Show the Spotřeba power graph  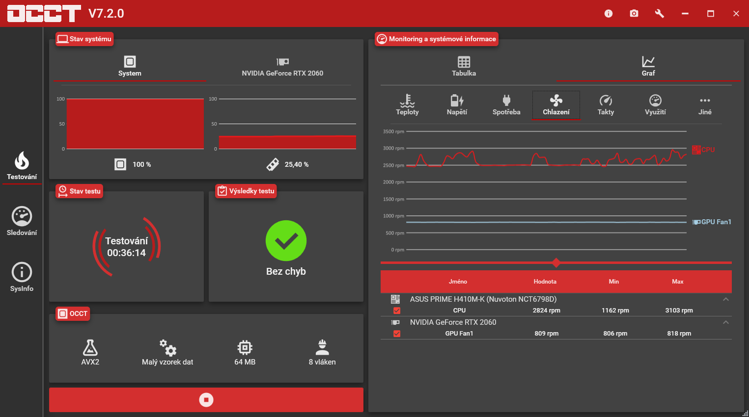tap(506, 105)
